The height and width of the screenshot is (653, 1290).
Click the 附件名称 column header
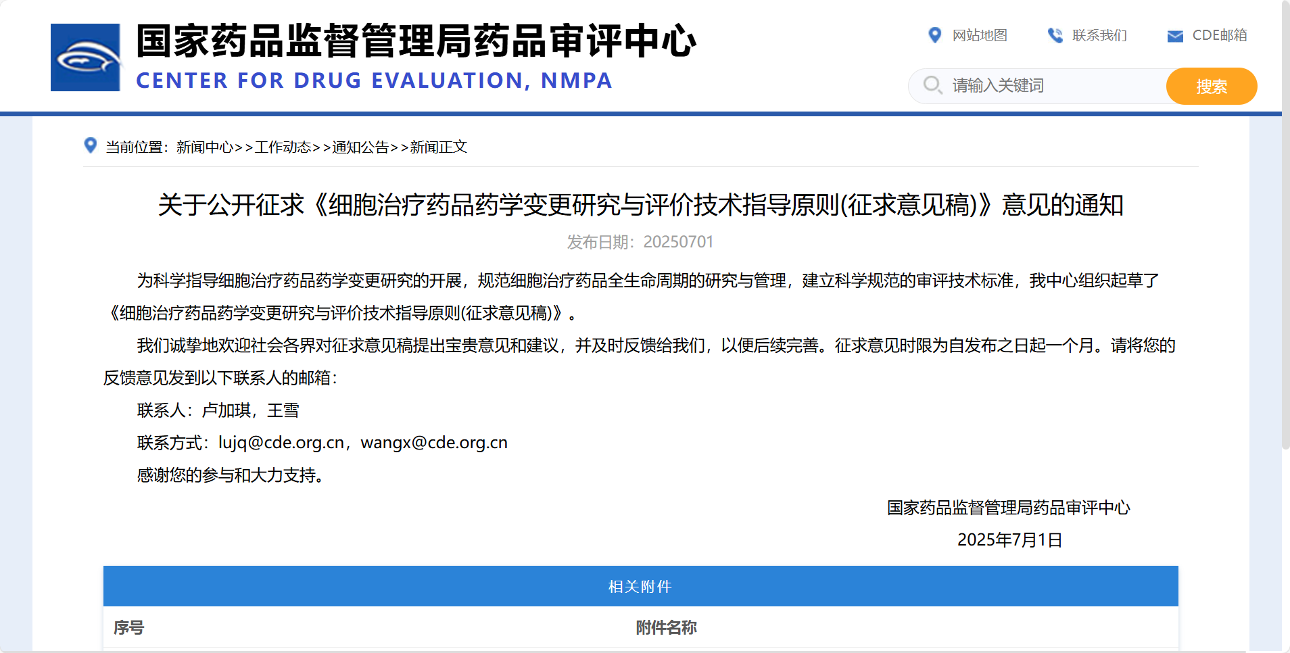click(x=666, y=627)
